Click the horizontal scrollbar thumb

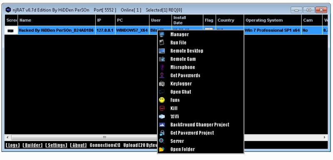pos(104,138)
